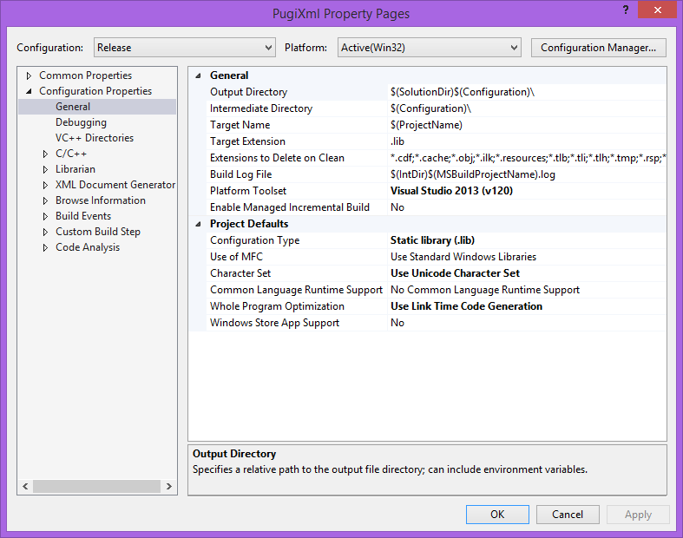This screenshot has height=538, width=683.
Task: Collapse the Project Defaults property group
Action: point(198,224)
